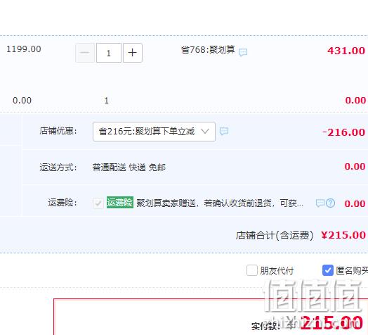368x335 pixels.
Task: Click the chat icon beside 省768:聚划算
Action: (243, 52)
